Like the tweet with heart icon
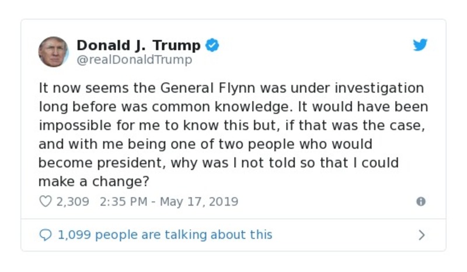Image resolution: width=467 pixels, height=272 pixels. pos(45,202)
